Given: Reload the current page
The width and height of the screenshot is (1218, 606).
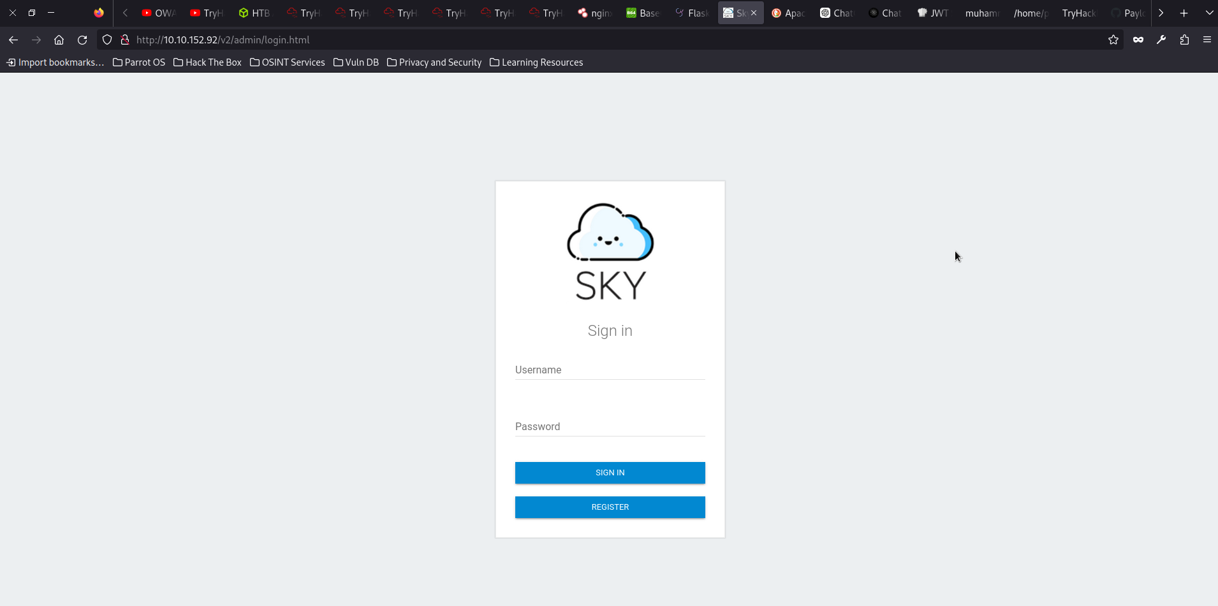Looking at the screenshot, I should pyautogui.click(x=82, y=40).
